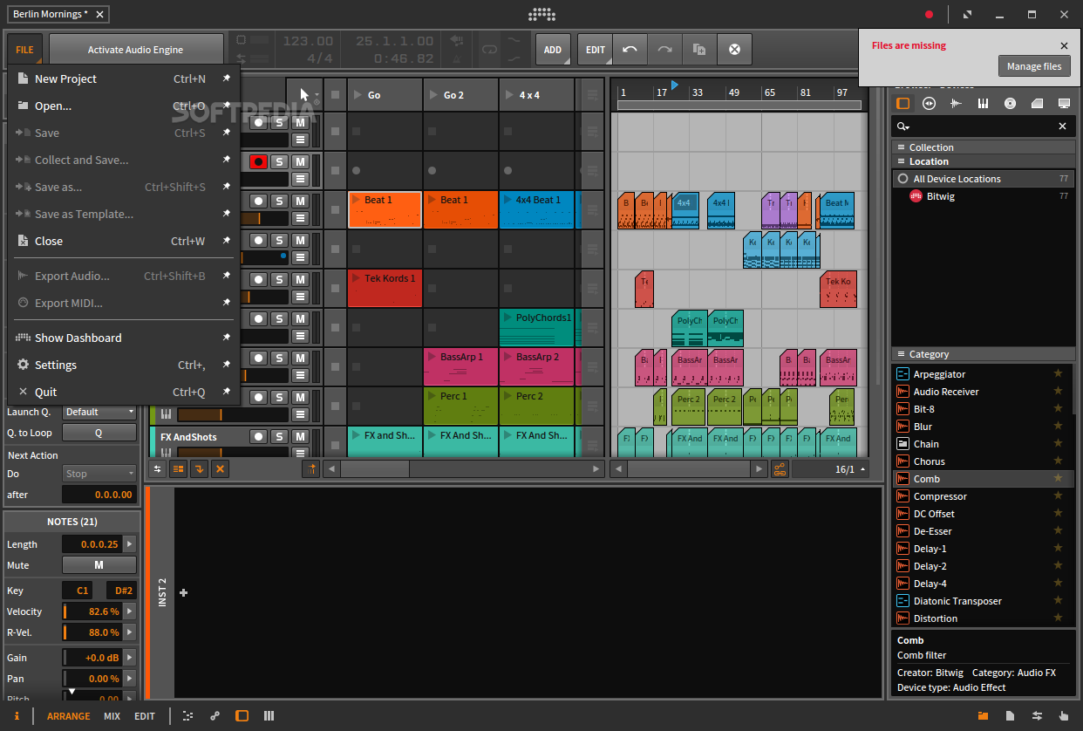Click the EDIT toolbar button
Screen dimensions: 1083x731
596,50
